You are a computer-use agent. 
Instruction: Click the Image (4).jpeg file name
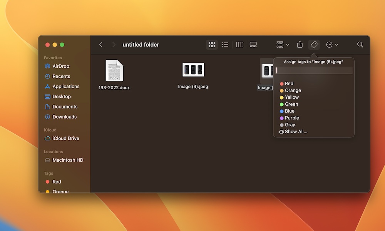(193, 87)
